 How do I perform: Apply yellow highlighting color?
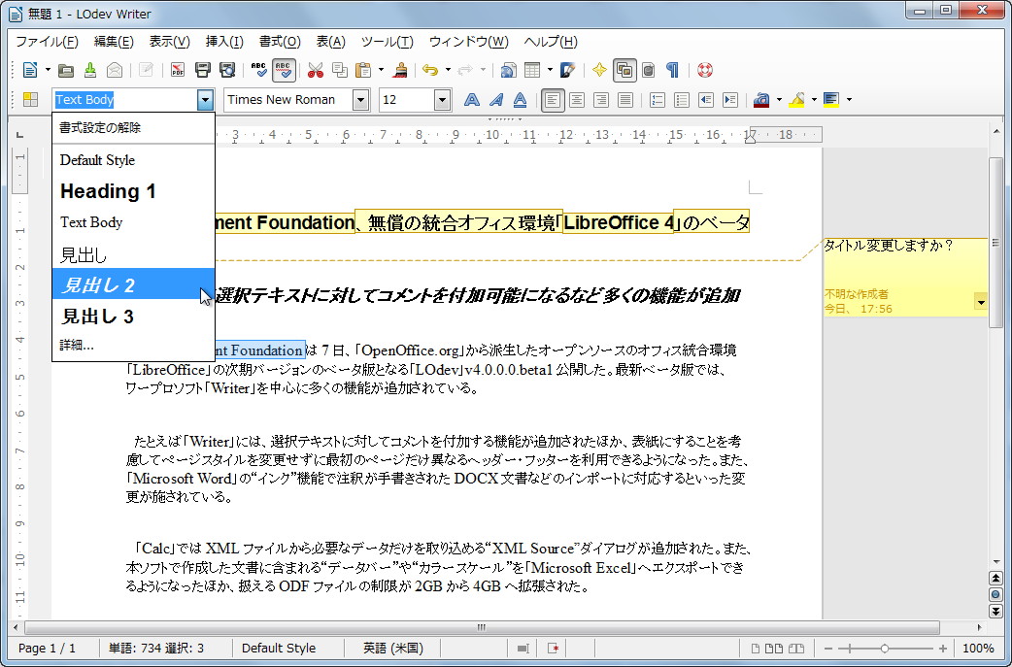[796, 99]
